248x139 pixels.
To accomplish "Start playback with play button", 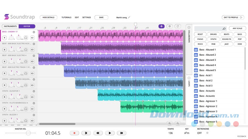I will pyautogui.click(x=110, y=133).
